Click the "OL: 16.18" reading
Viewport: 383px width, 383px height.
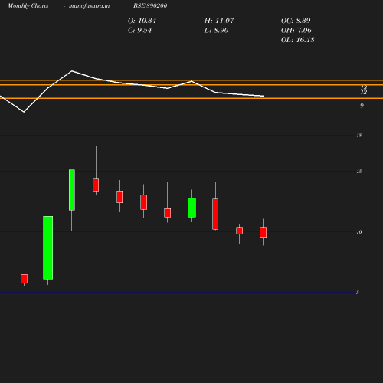pyautogui.click(x=298, y=40)
